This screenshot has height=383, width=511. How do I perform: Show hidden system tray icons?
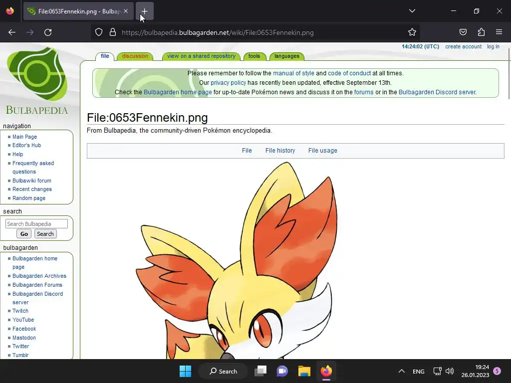click(402, 371)
